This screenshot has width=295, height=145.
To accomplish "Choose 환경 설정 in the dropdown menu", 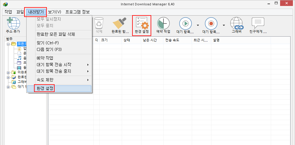I will click(x=59, y=89).
